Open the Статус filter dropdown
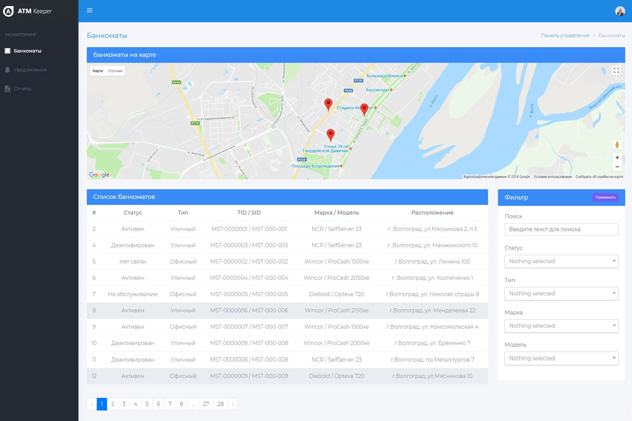Screen dimensions: 632x421 [561, 261]
